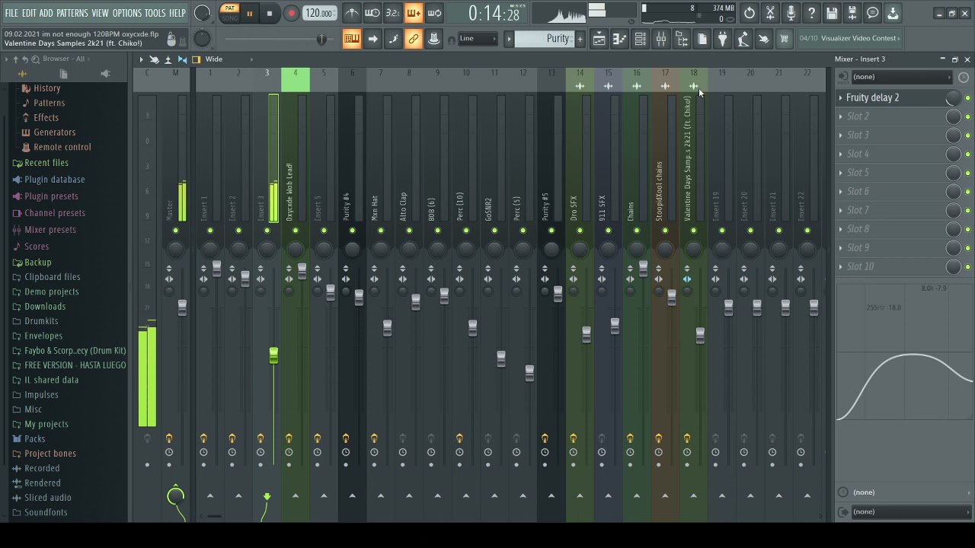Click the tempo 120.000 field

point(319,13)
